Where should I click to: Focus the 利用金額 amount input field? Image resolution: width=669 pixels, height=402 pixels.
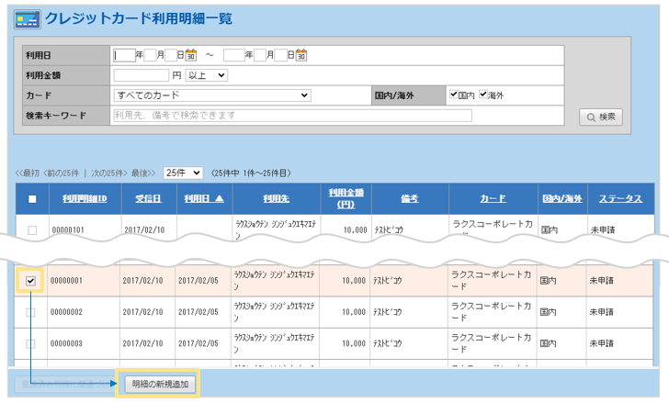(141, 74)
